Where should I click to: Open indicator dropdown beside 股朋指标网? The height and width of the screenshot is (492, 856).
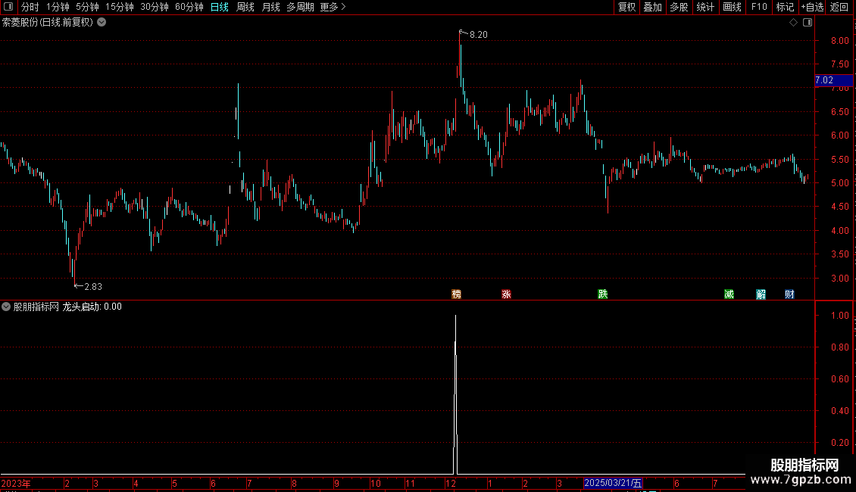[x=6, y=307]
